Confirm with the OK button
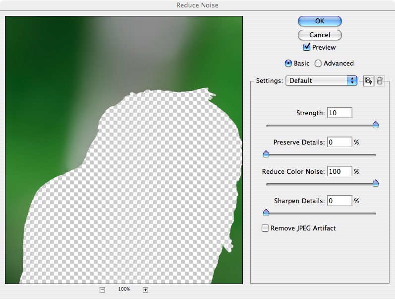The width and height of the screenshot is (395, 299). click(320, 21)
